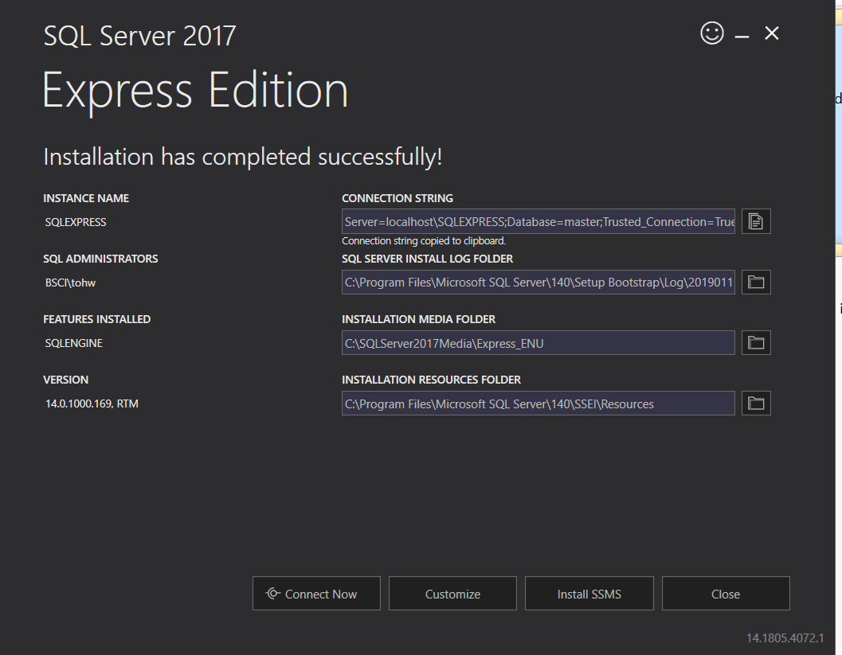Viewport: 842px width, 655px height.
Task: Click the C:\SQLServer2017Media\Express_ENU path field
Action: (538, 343)
